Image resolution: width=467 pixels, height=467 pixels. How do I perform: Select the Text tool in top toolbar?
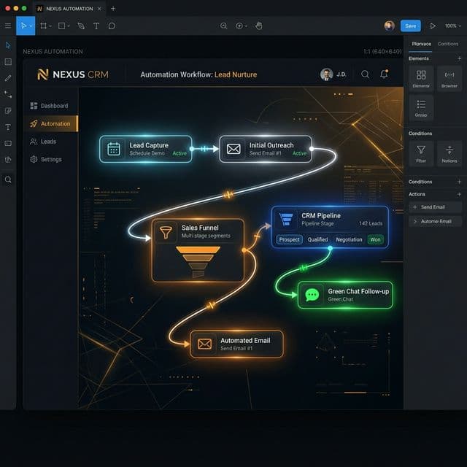96,26
